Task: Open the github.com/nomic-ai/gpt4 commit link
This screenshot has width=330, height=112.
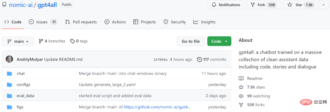Action: coord(157,107)
